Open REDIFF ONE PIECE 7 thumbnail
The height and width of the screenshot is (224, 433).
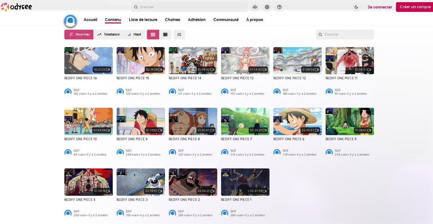pyautogui.click(x=245, y=122)
